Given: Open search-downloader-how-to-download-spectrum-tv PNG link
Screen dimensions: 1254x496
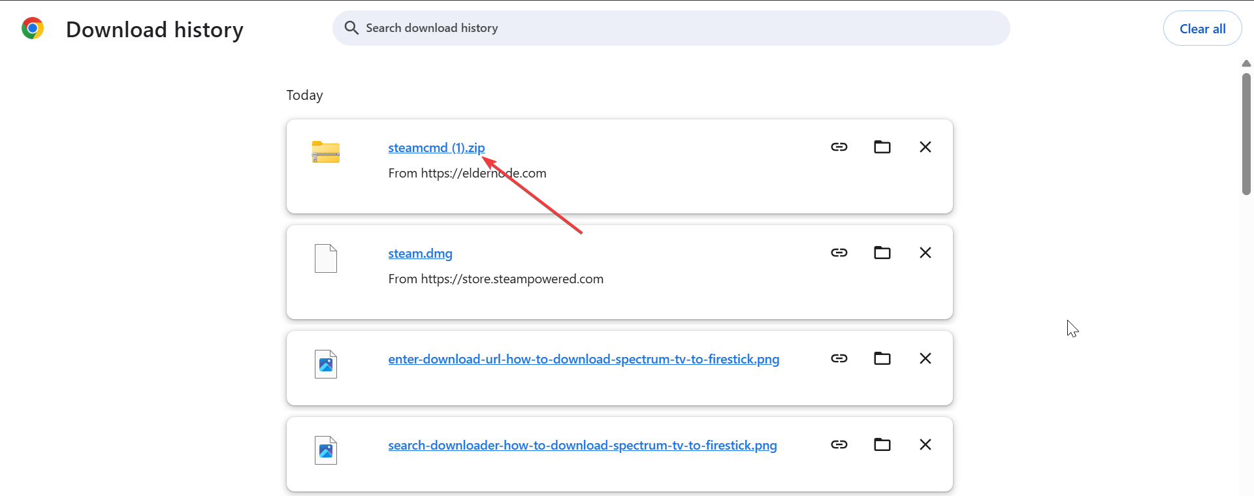Looking at the screenshot, I should pos(582,446).
